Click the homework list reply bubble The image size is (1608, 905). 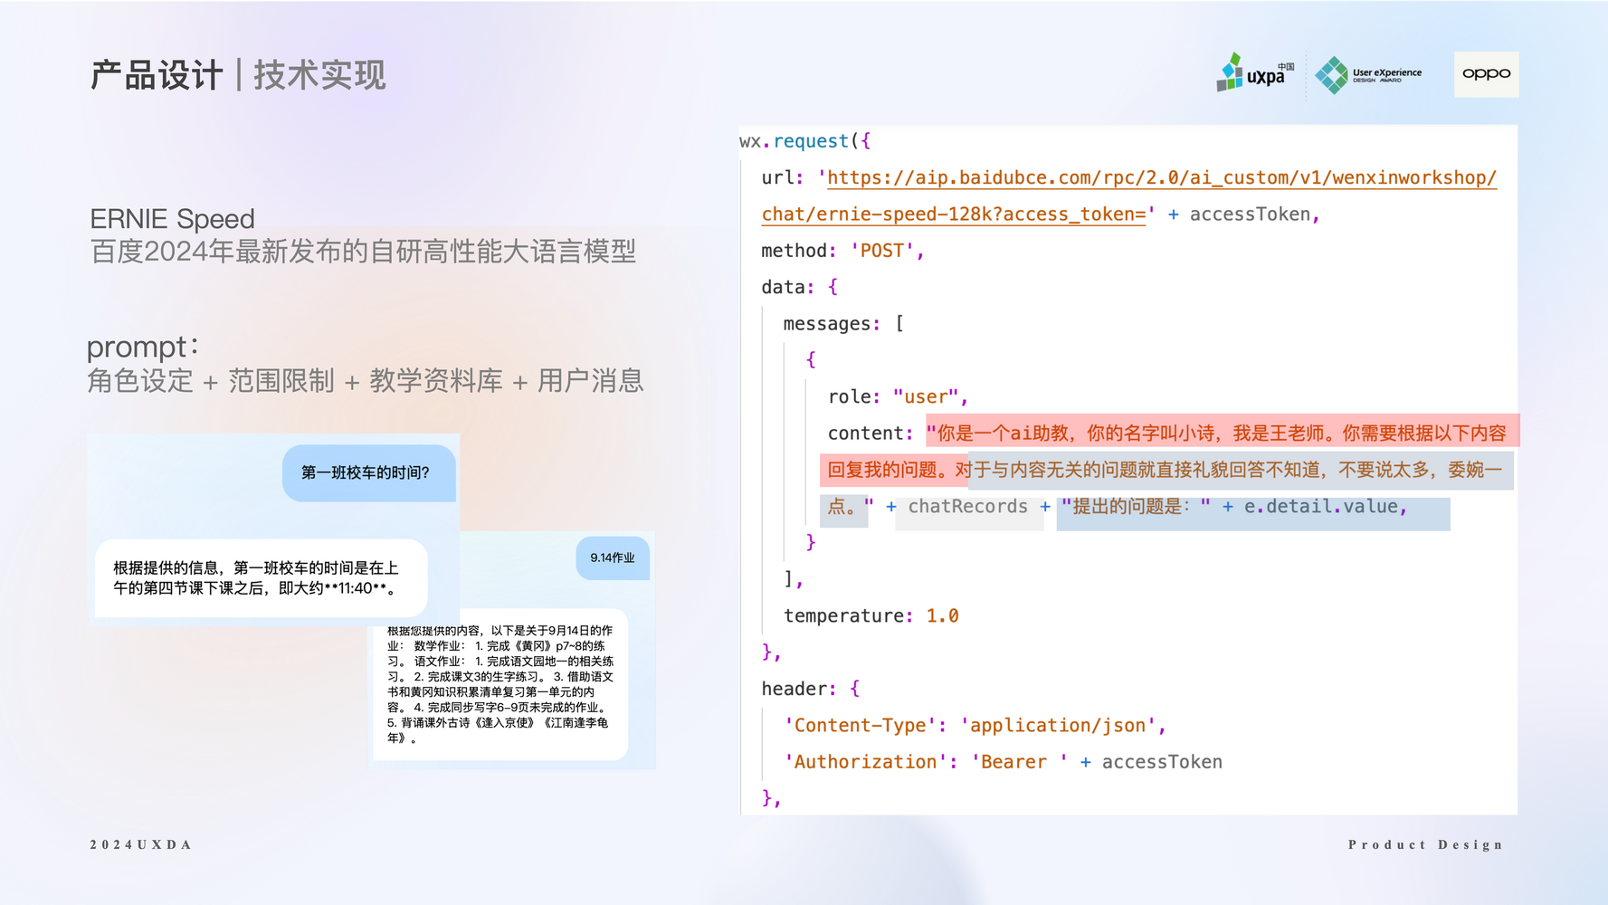tap(500, 684)
